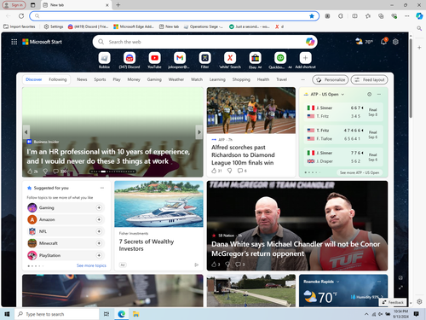Open the Windows notification center icon
Image resolution: width=426 pixels, height=320 pixels.
click(417, 314)
